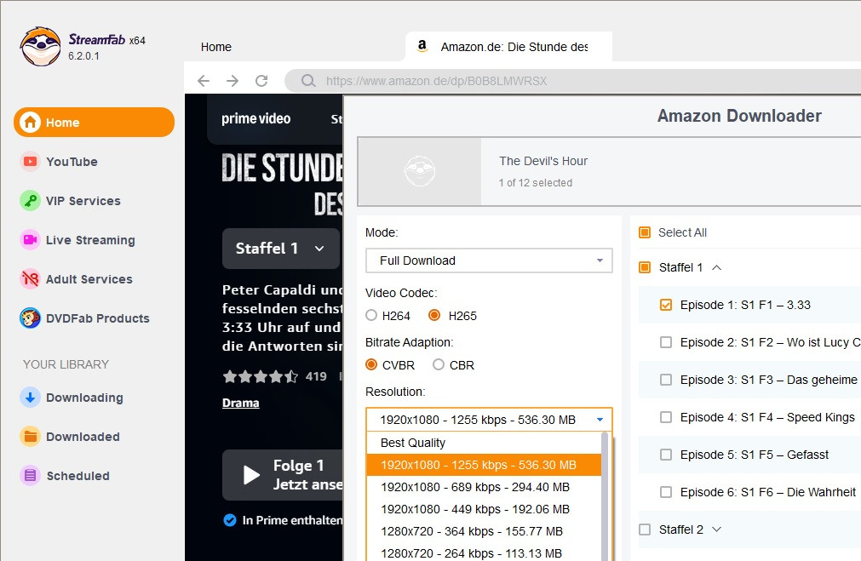The image size is (861, 561).
Task: Select the H264 video codec
Action: (x=371, y=316)
